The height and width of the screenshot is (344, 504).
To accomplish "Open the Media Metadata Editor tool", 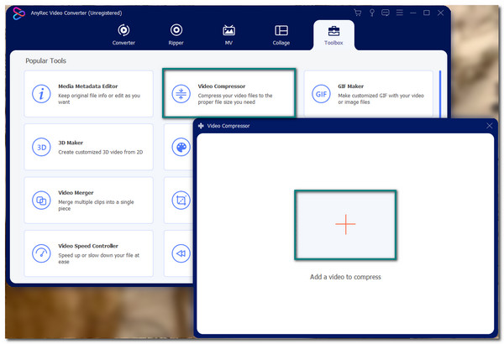I will 88,93.
